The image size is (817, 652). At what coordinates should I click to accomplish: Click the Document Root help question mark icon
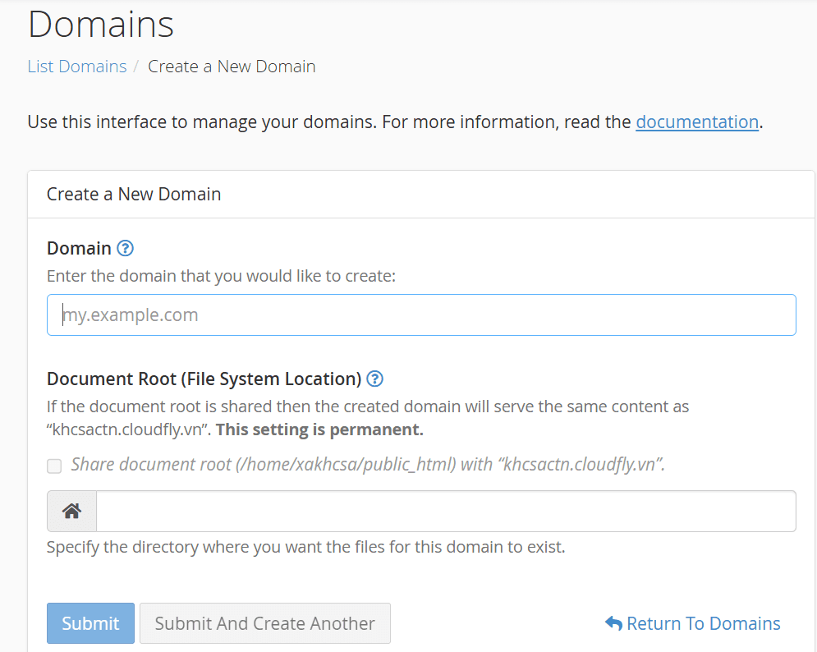click(x=375, y=379)
